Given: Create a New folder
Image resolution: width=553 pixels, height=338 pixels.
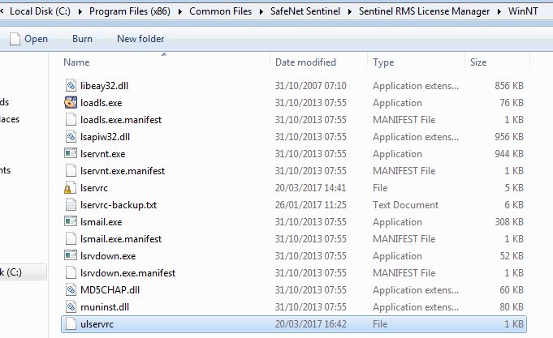Looking at the screenshot, I should coord(140,39).
